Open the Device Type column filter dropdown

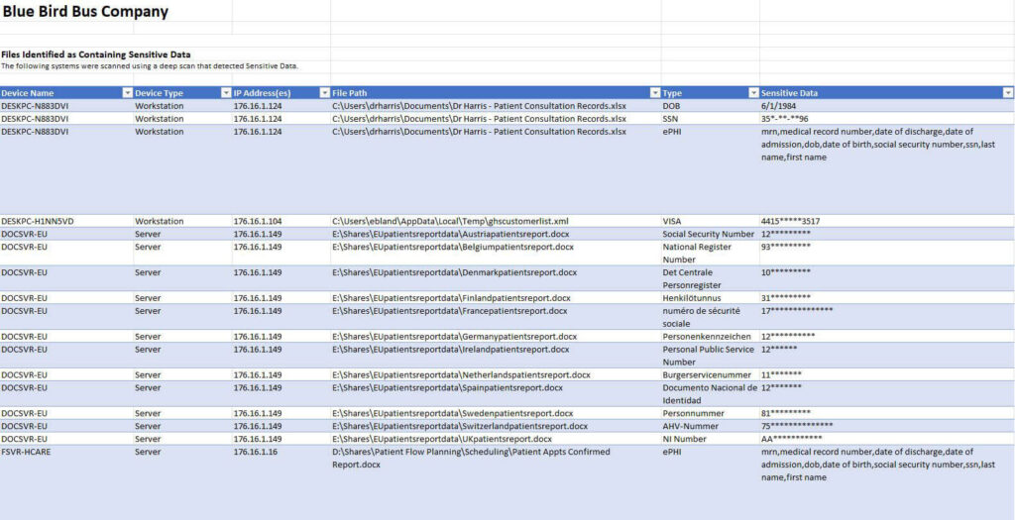coord(225,93)
